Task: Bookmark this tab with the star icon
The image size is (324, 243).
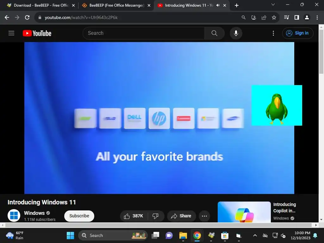Action: click(x=274, y=18)
